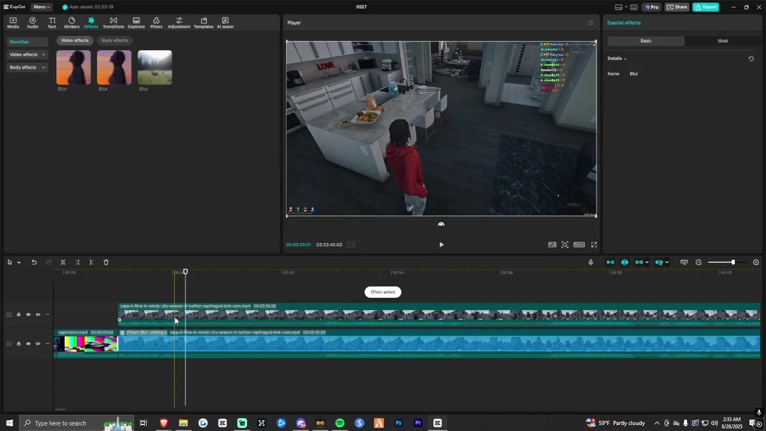
Task: Open the select tool dropdown arrow
Action: (19, 262)
